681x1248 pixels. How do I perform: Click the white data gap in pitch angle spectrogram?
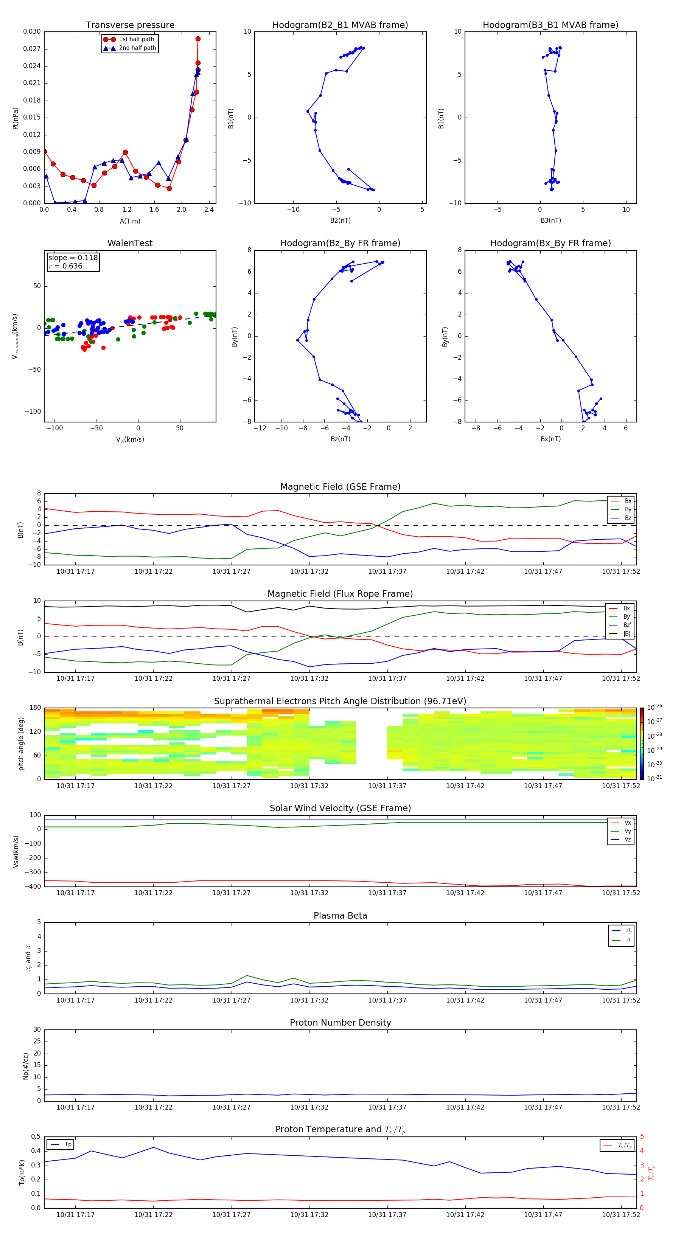coord(372,744)
